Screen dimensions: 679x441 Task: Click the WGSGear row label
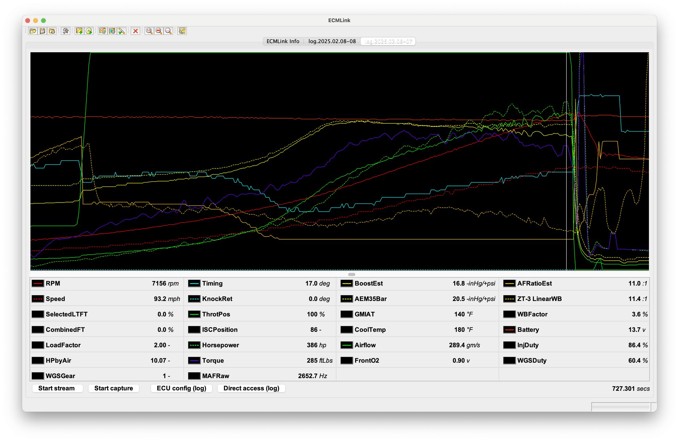pos(60,376)
